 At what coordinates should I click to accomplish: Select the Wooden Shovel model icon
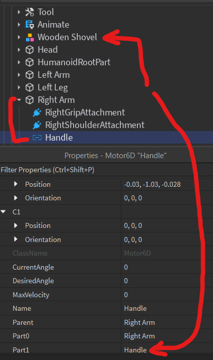[30, 37]
